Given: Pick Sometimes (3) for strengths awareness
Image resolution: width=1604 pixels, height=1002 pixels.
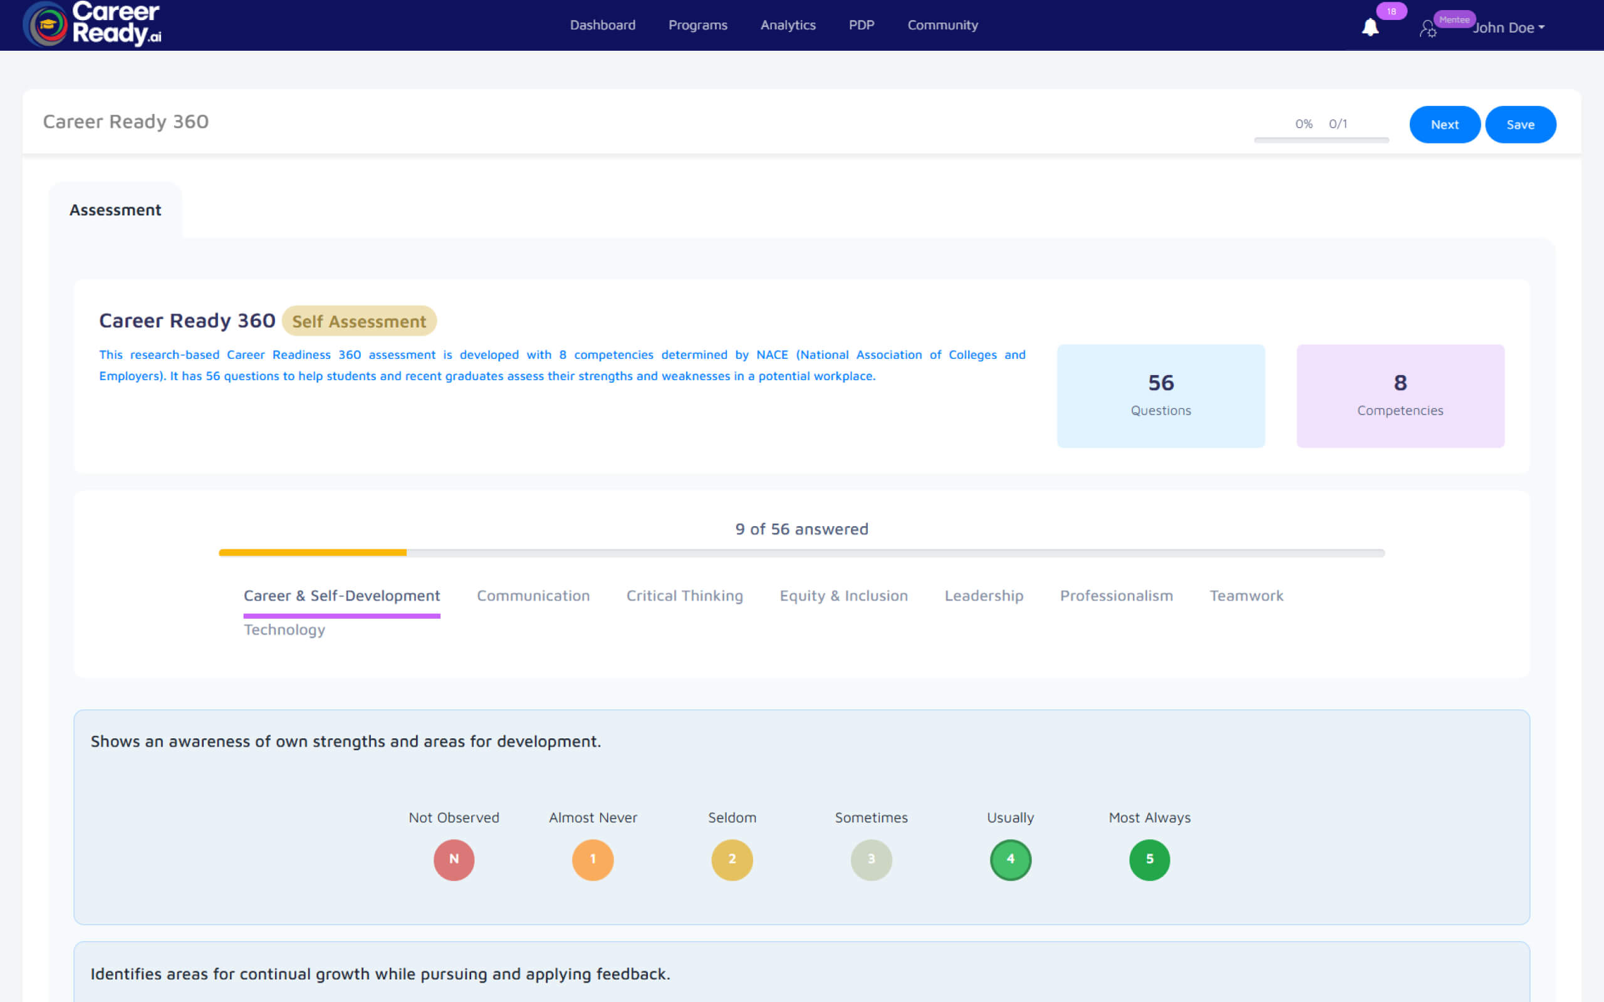Looking at the screenshot, I should pyautogui.click(x=872, y=859).
